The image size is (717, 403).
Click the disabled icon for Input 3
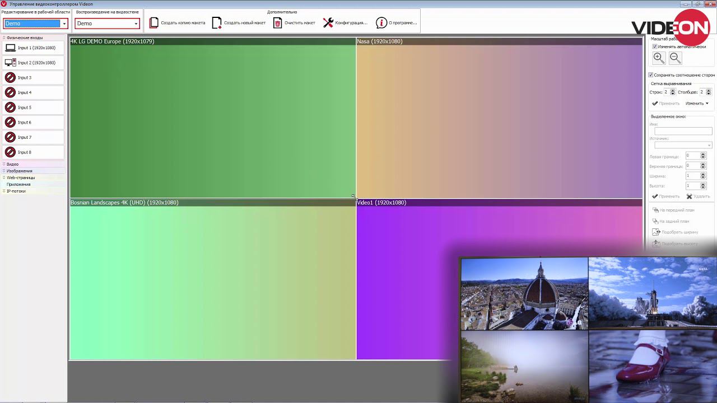point(10,77)
